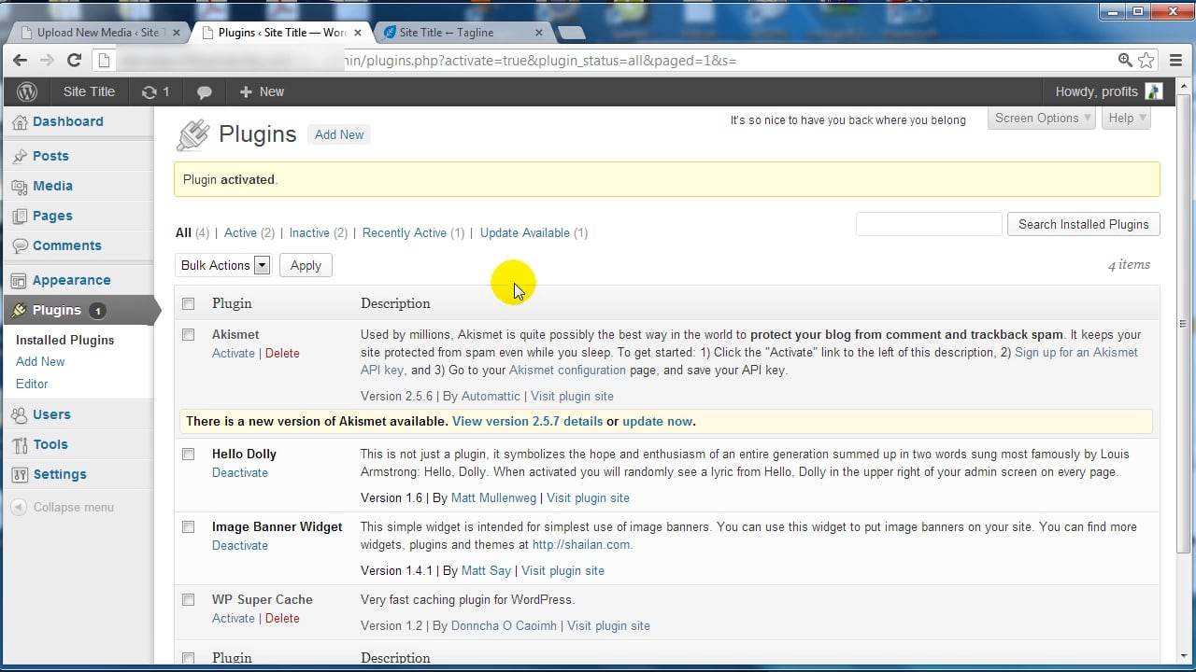Open the Dashboard from the sidebar icon
The height and width of the screenshot is (672, 1196).
pos(20,121)
